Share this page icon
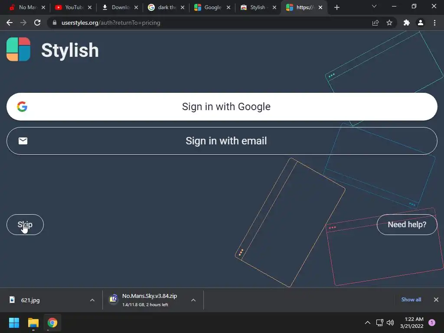Image resolution: width=444 pixels, height=333 pixels. coord(375,23)
